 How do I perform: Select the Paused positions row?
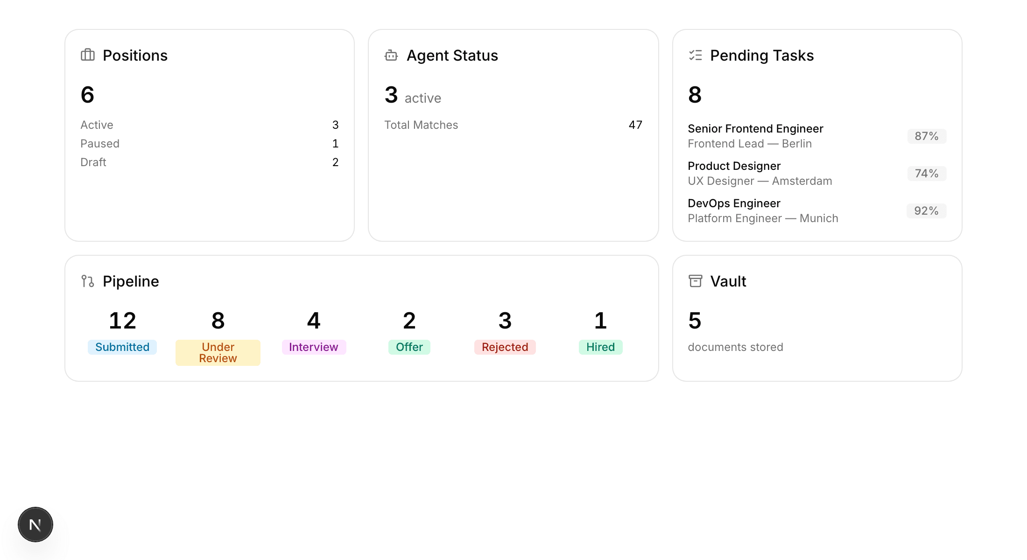209,143
